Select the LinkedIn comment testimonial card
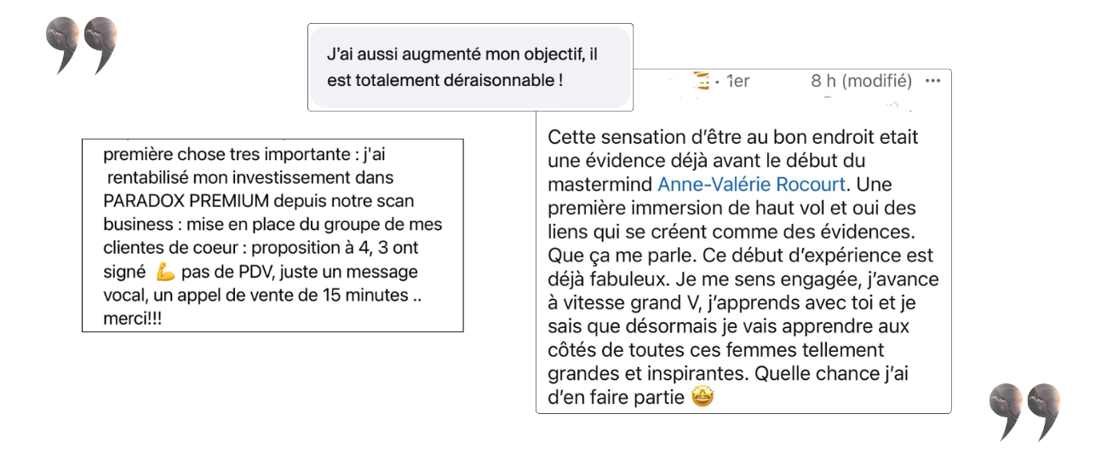The image size is (1107, 460). coord(743,241)
